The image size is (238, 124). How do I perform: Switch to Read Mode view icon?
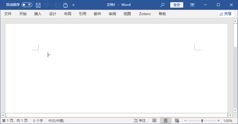(x=154, y=121)
